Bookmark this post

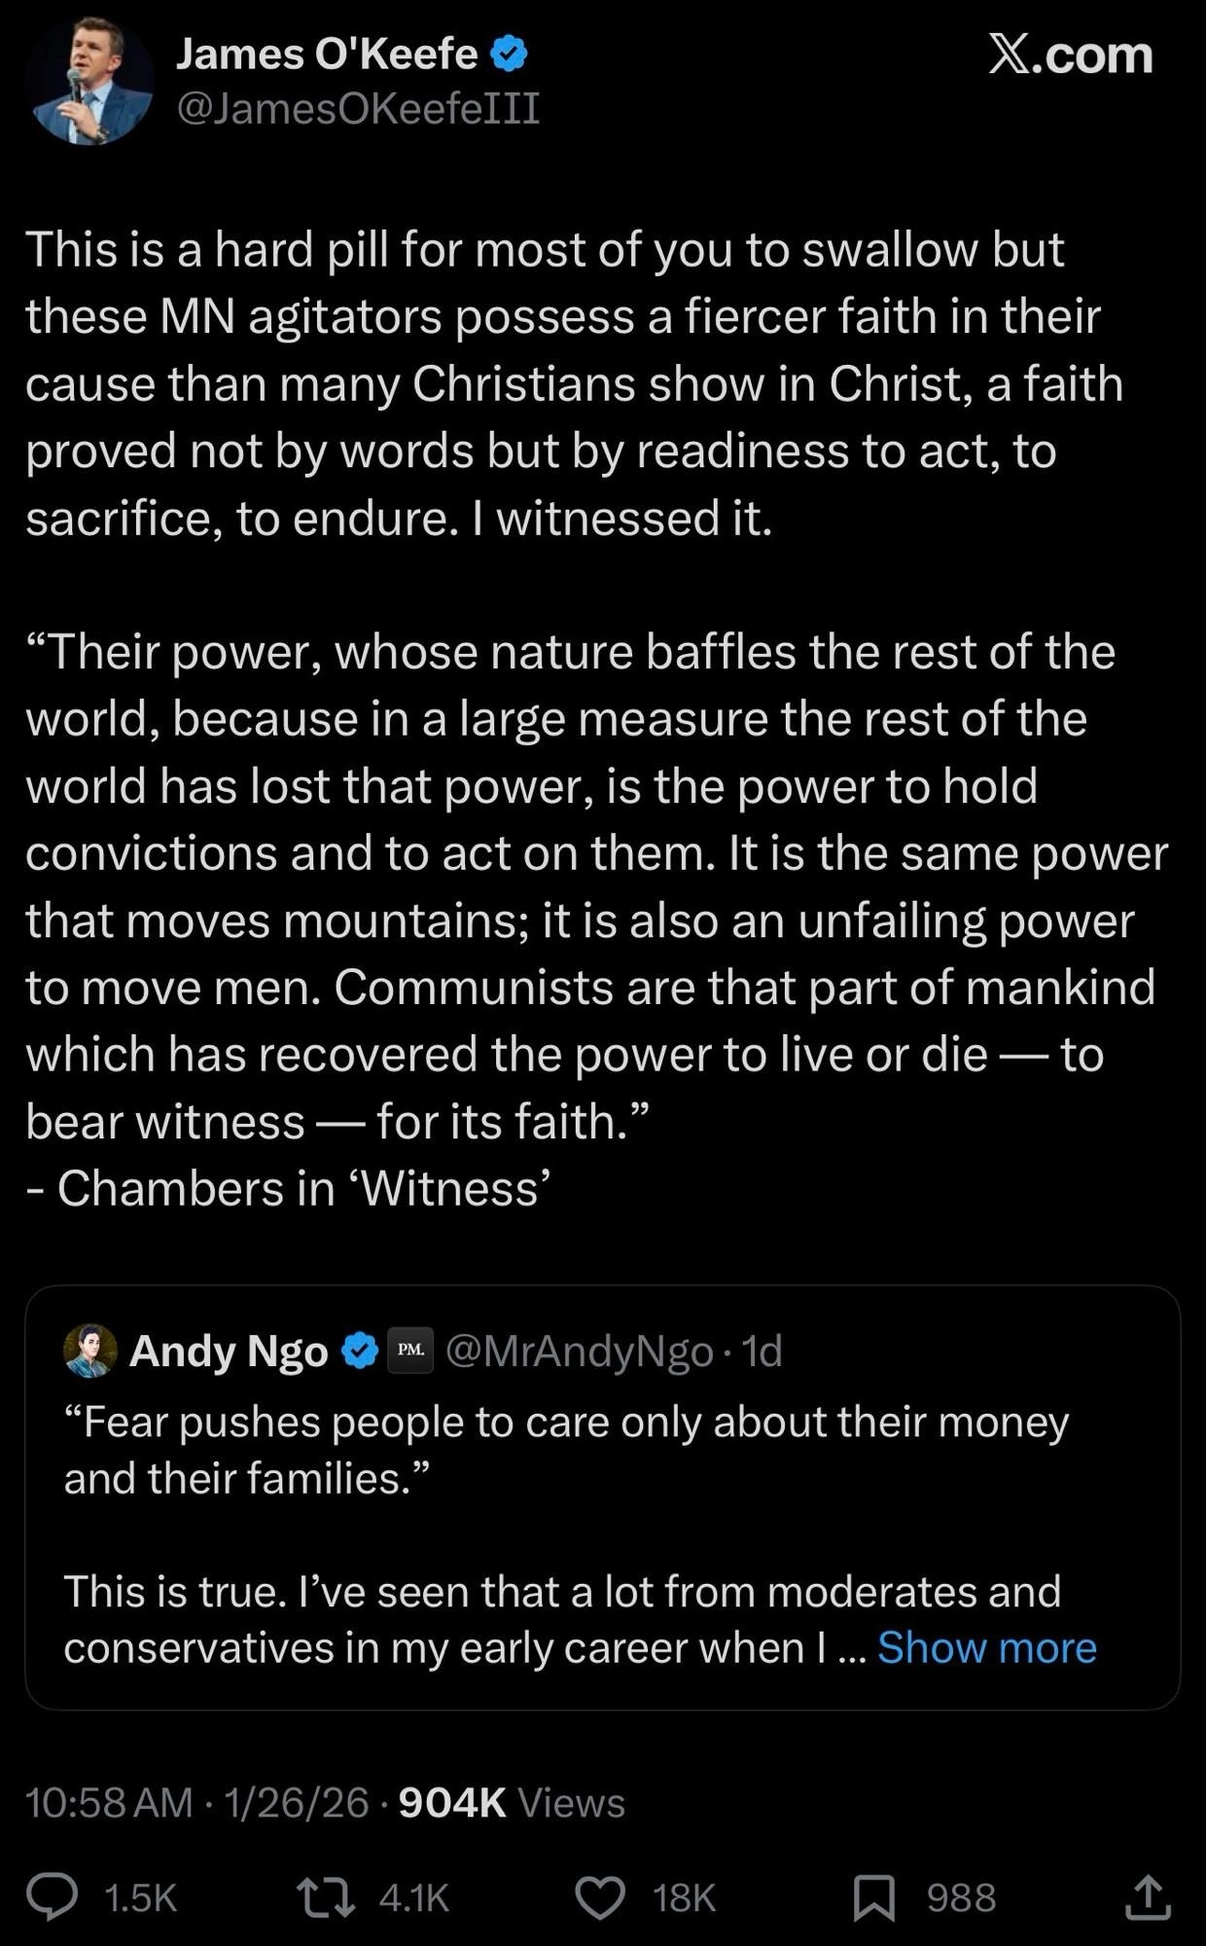coord(873,1897)
